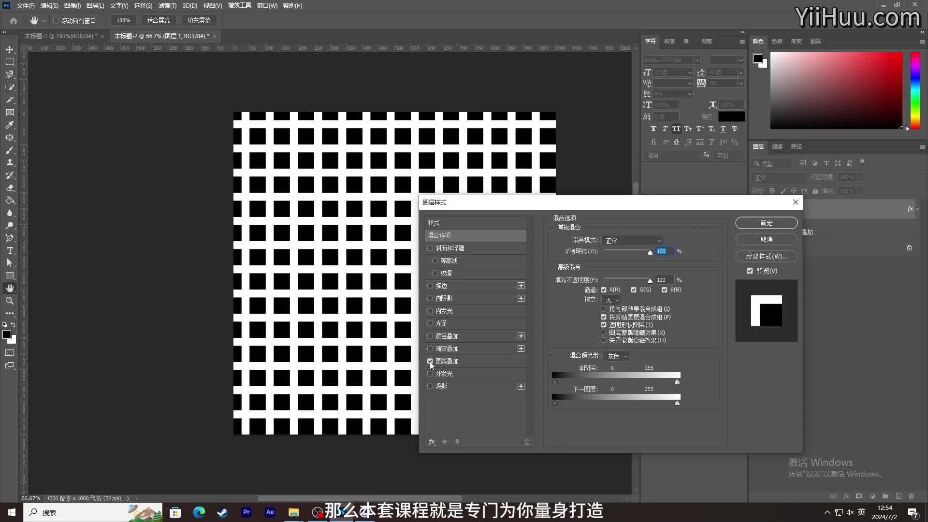The image size is (928, 522).
Task: Open the File (文件) menu
Action: pos(26,5)
